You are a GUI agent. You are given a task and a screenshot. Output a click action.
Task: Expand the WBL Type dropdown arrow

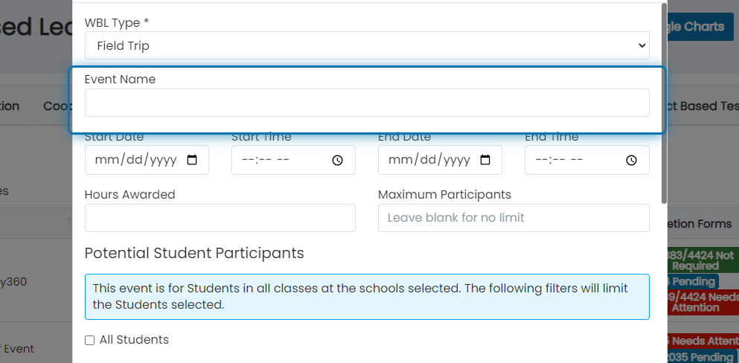(641, 45)
